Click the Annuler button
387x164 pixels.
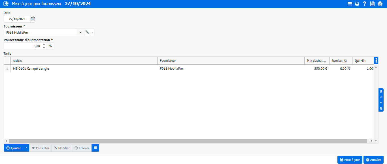[373, 160]
